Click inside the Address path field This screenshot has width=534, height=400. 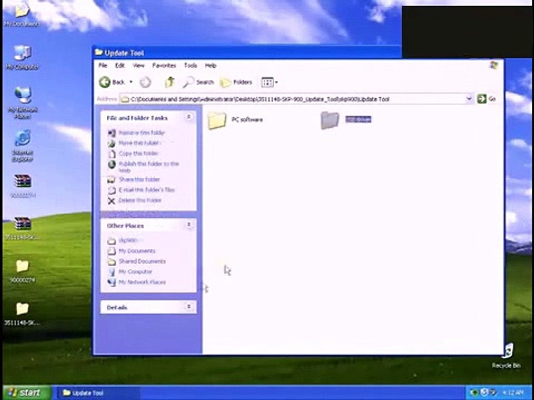click(296, 99)
